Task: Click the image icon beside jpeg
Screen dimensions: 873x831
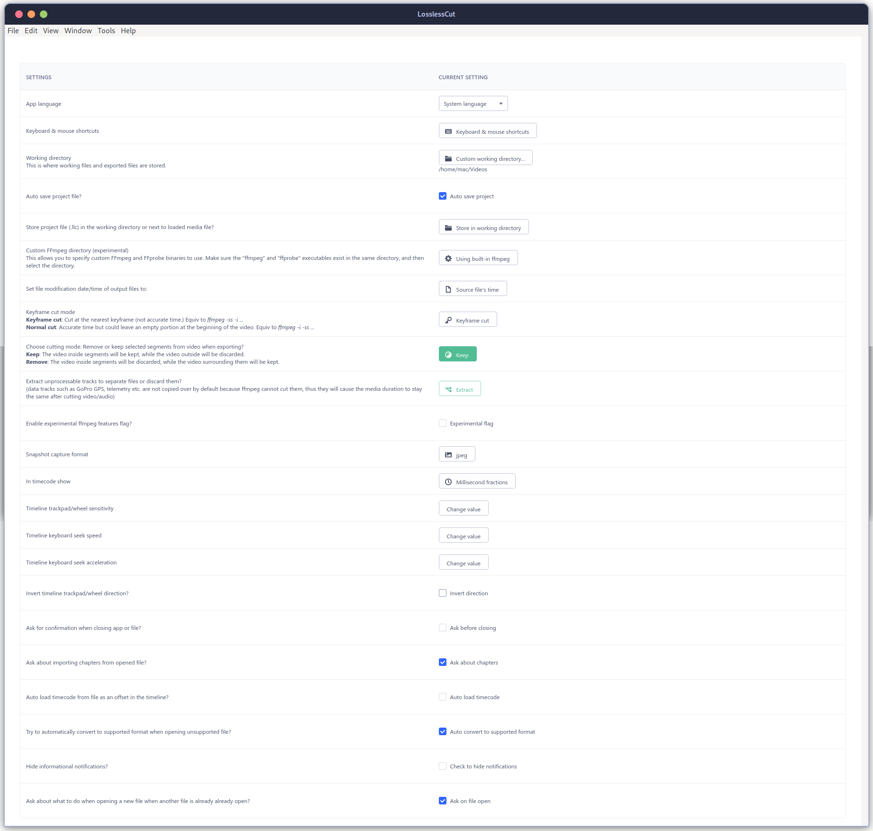Action: point(448,455)
